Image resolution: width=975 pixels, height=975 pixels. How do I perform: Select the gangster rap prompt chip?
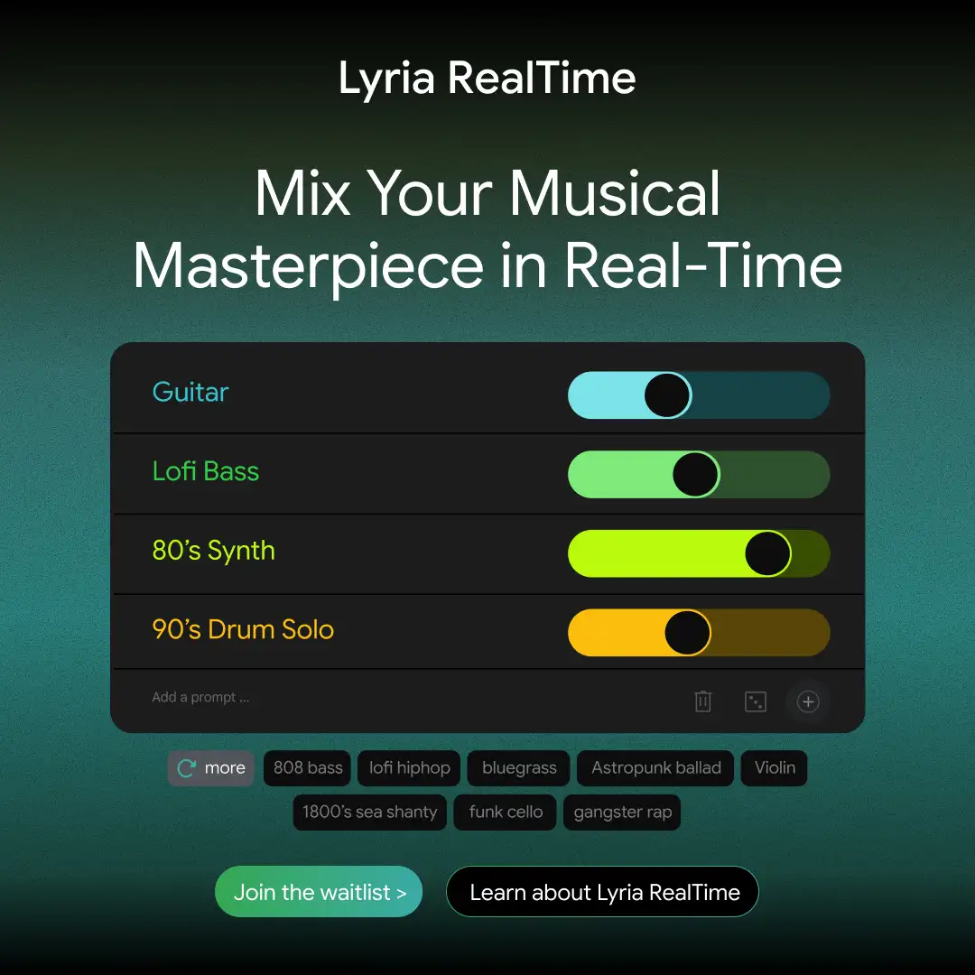pyautogui.click(x=622, y=812)
